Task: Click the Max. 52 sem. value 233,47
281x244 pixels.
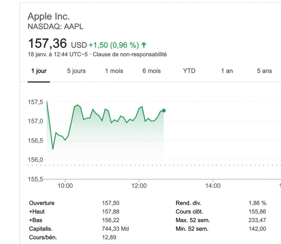Action: (x=257, y=220)
